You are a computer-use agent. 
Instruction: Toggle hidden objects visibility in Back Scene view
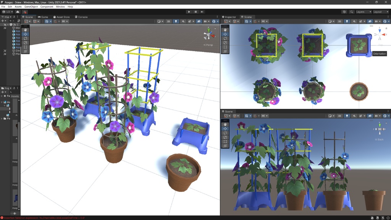click(x=370, y=116)
